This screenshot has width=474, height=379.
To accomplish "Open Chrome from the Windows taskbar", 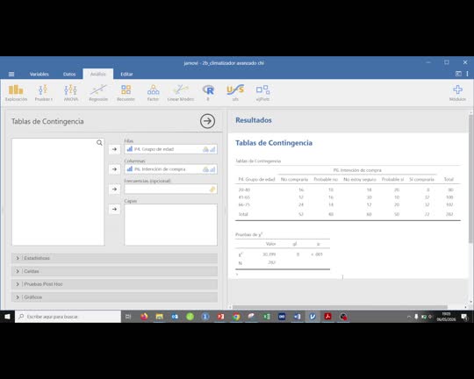I will tap(236, 317).
